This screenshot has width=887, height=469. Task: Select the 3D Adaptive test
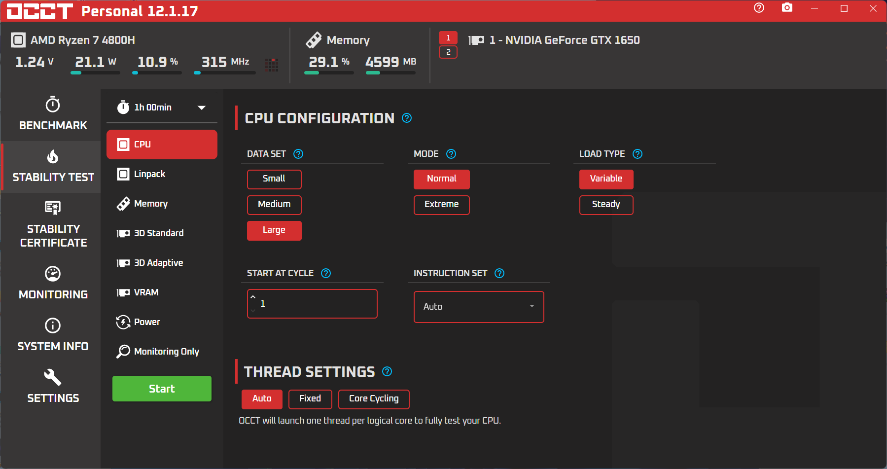pyautogui.click(x=162, y=263)
